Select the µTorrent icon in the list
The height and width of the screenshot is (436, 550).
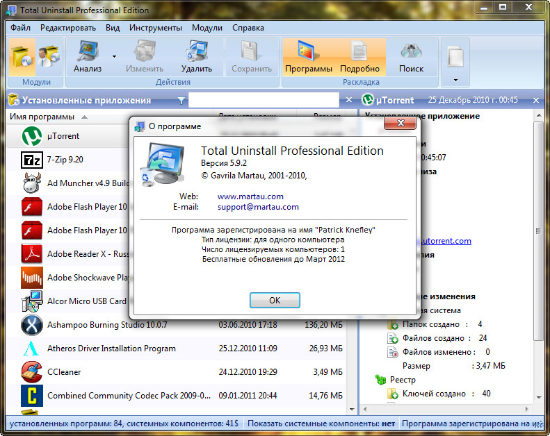point(32,136)
